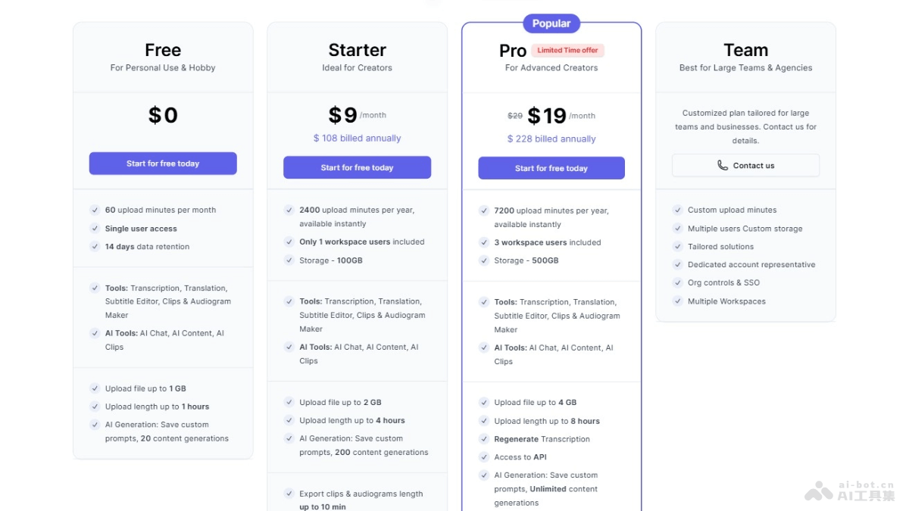Click the $ 108 billed annually text

[x=357, y=139]
